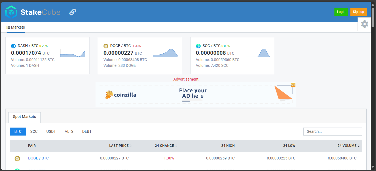Click the DASH coin icon
This screenshot has height=171, width=376.
point(13,46)
